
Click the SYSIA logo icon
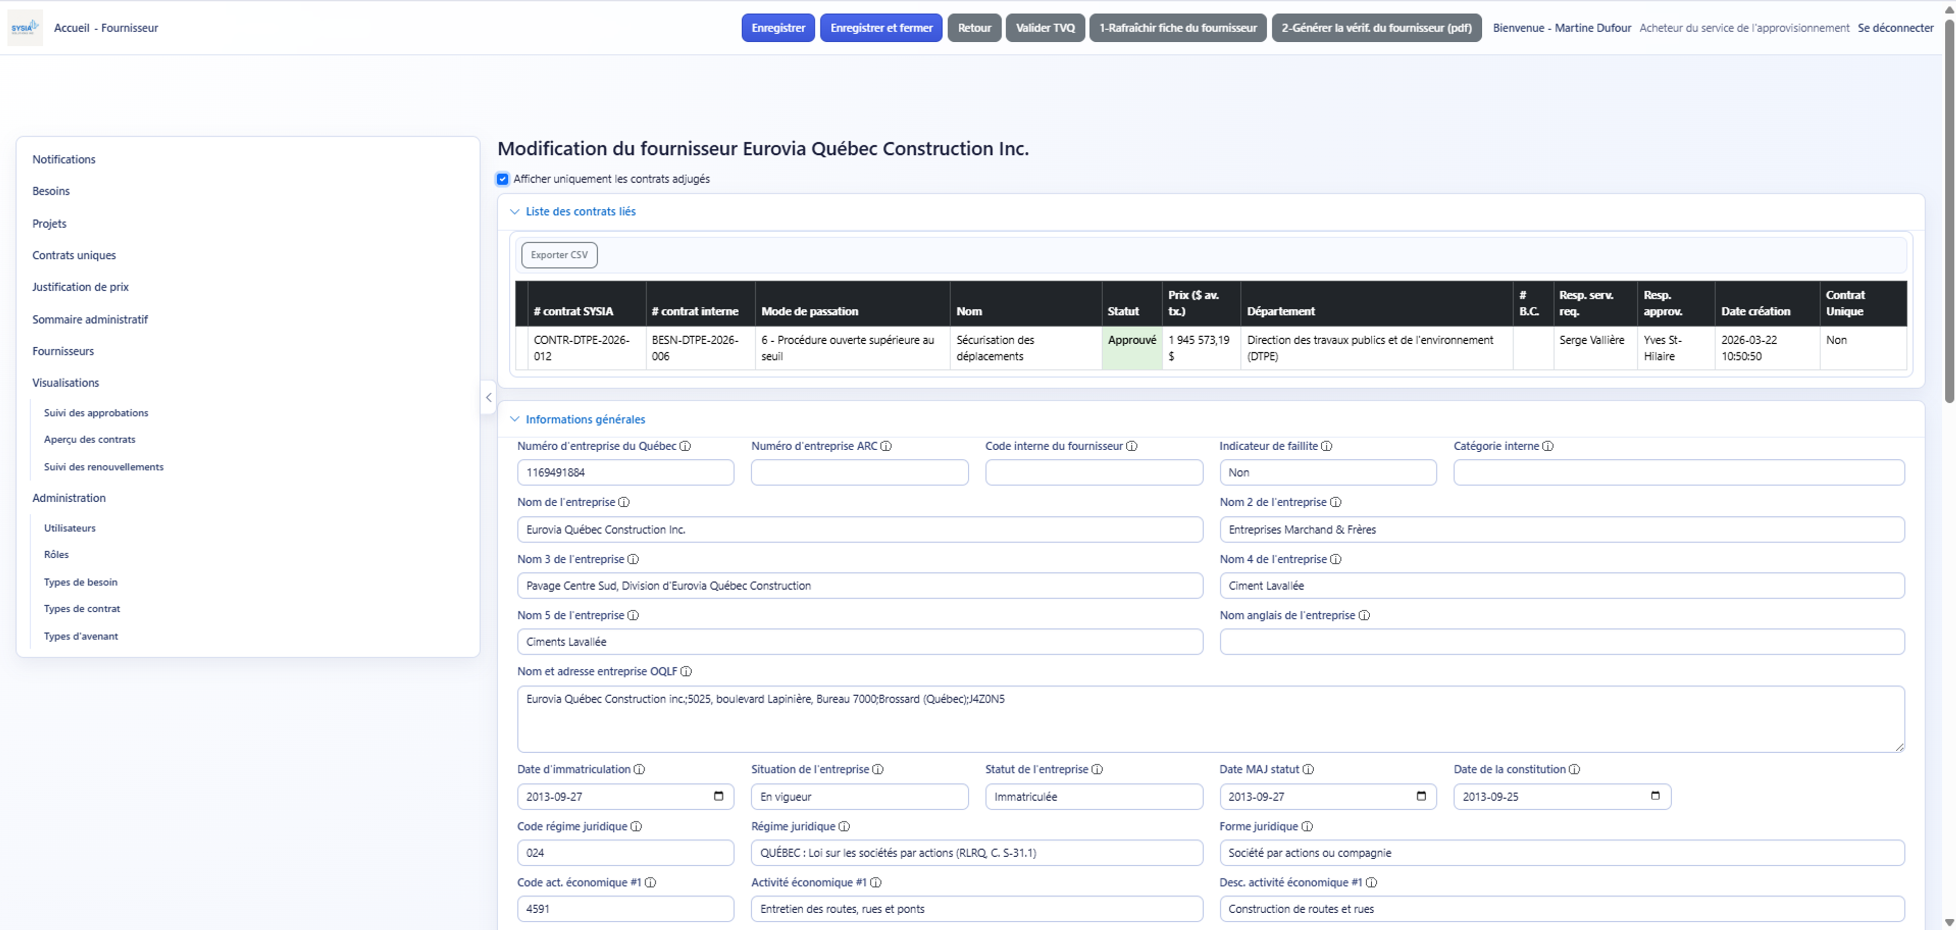[25, 28]
